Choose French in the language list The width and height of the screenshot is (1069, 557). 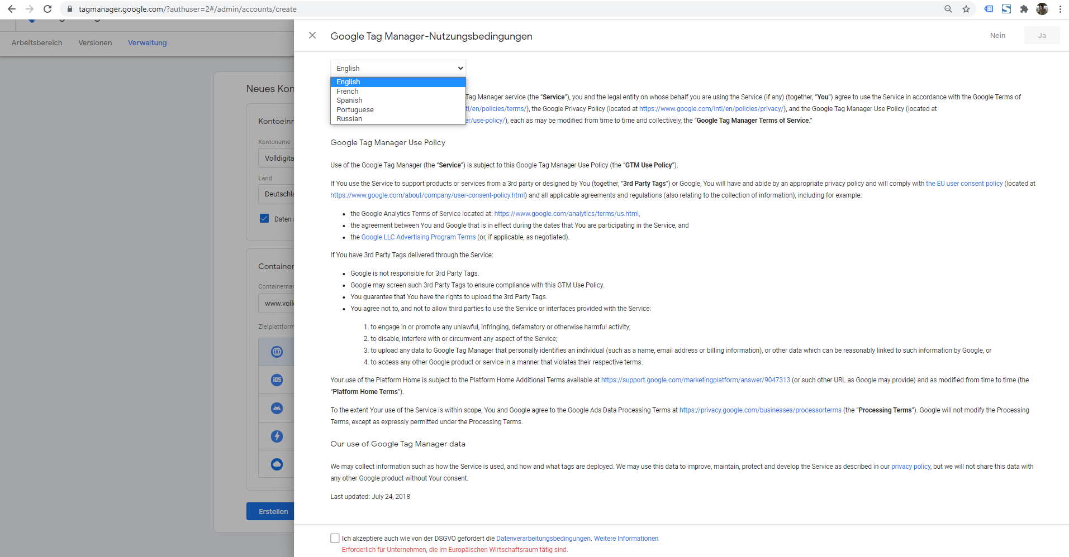coord(398,91)
